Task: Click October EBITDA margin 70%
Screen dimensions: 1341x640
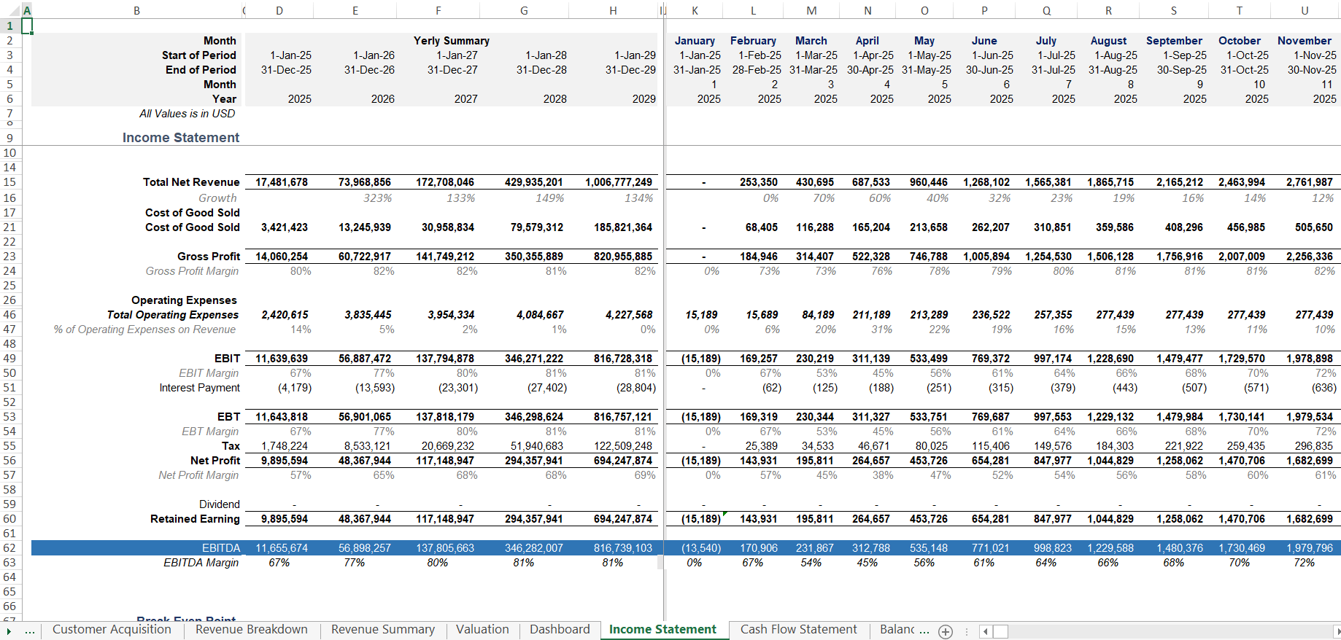Action: (x=1239, y=563)
